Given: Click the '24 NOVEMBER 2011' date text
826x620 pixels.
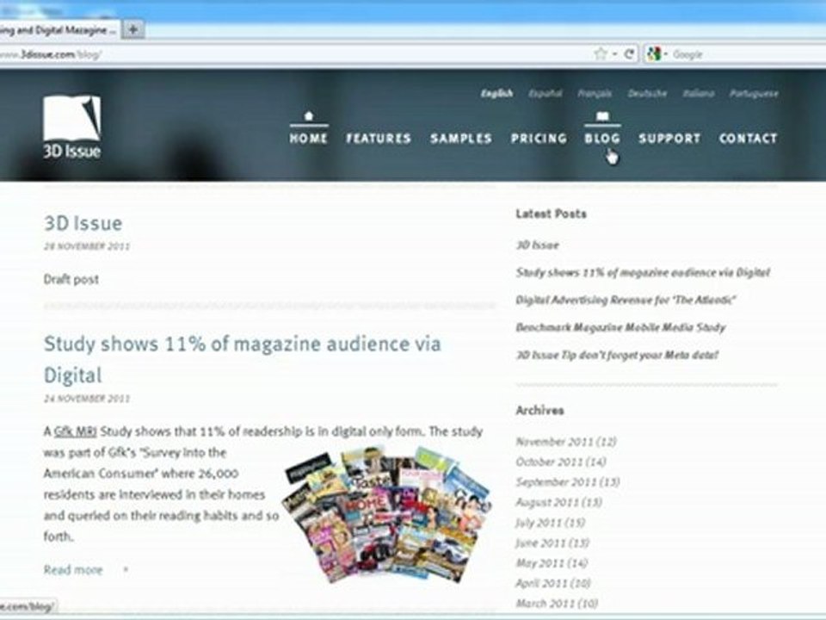Looking at the screenshot, I should point(87,399).
